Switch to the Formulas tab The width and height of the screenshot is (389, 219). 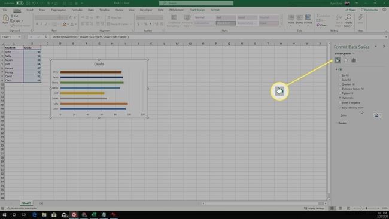point(77,10)
